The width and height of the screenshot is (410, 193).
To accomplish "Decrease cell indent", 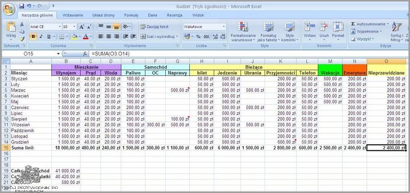I will tap(126, 36).
